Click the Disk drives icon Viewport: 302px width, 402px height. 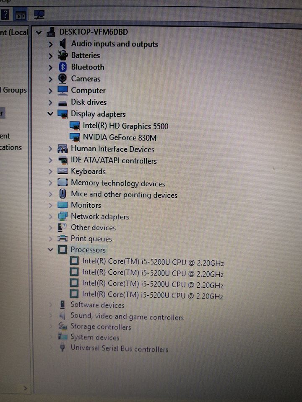tap(62, 103)
